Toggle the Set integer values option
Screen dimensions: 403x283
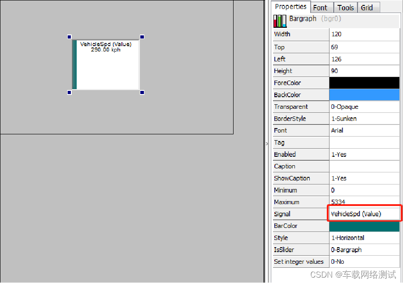364,262
